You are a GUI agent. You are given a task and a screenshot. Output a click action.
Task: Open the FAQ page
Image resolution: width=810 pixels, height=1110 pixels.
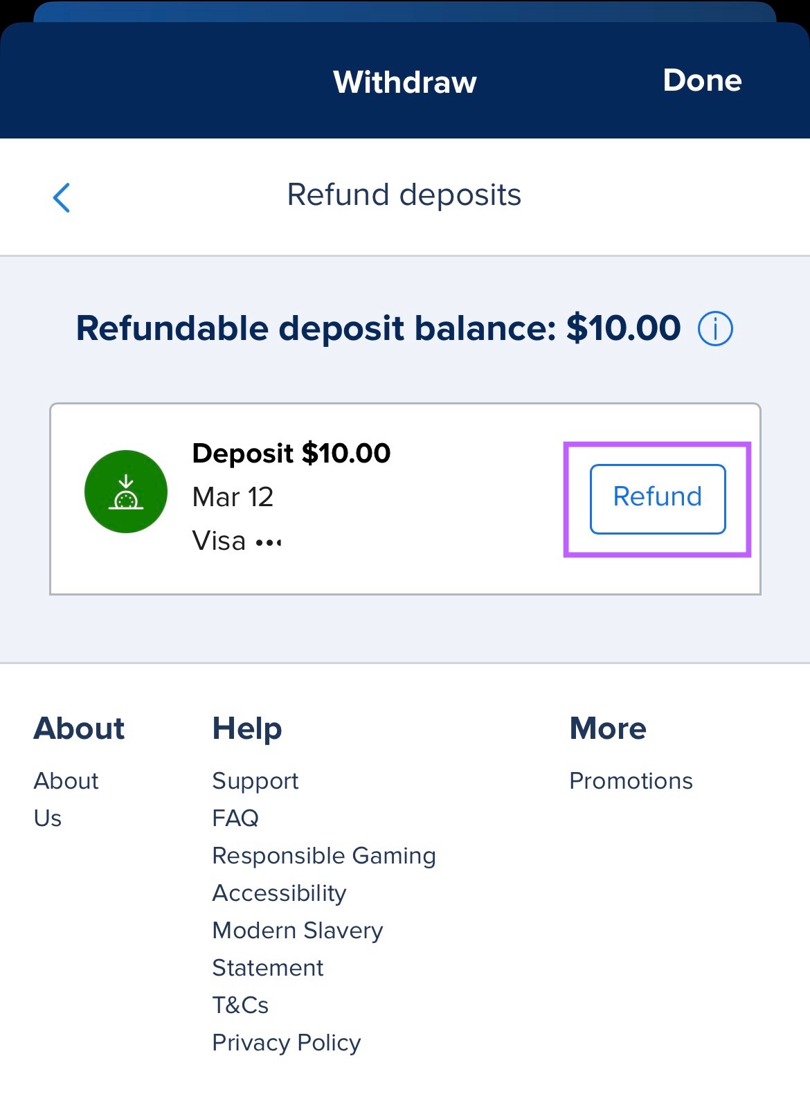[235, 818]
